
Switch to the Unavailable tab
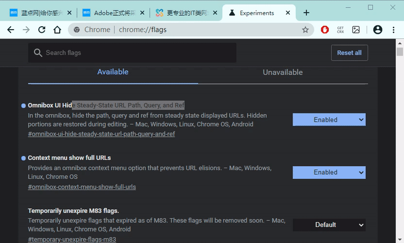[x=283, y=72]
